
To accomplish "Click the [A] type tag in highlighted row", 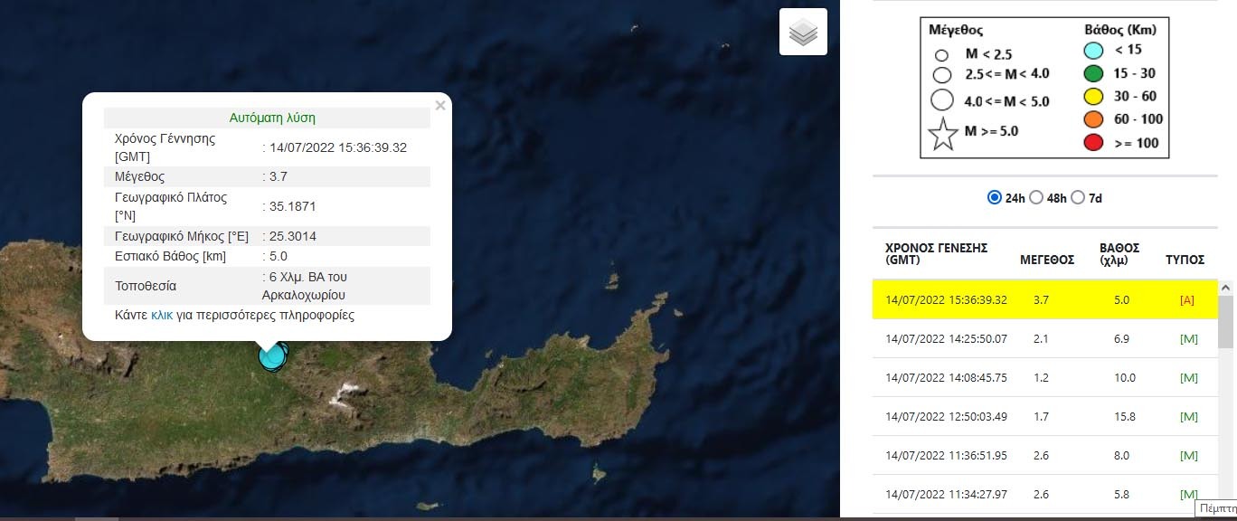I will click(x=1187, y=300).
